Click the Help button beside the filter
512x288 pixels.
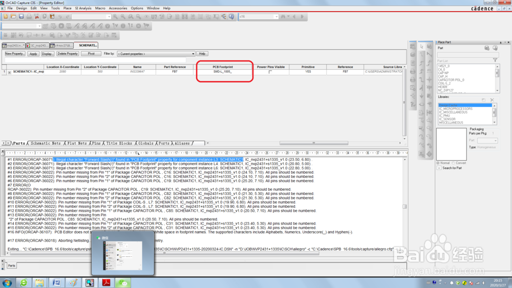point(202,54)
